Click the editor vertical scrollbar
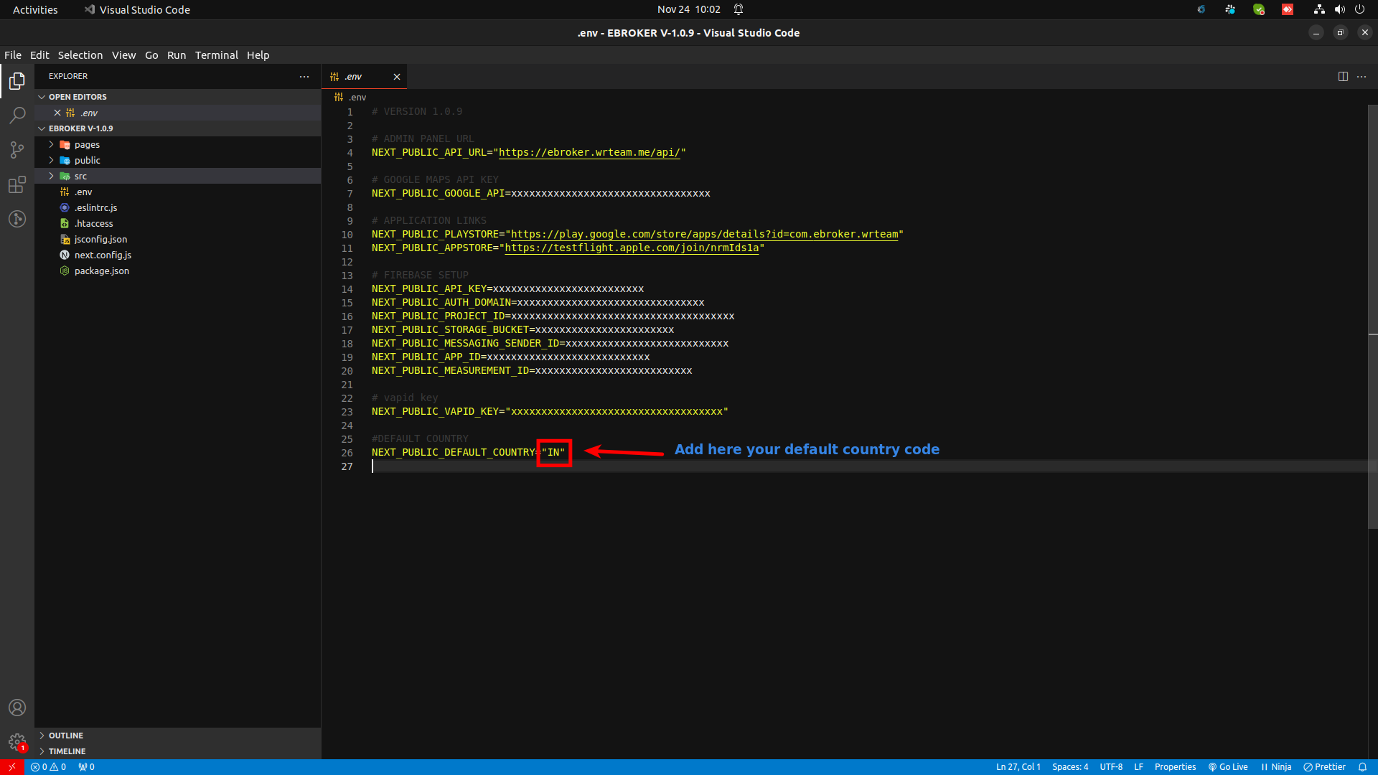Screen dimensions: 1378x775 1372,316
